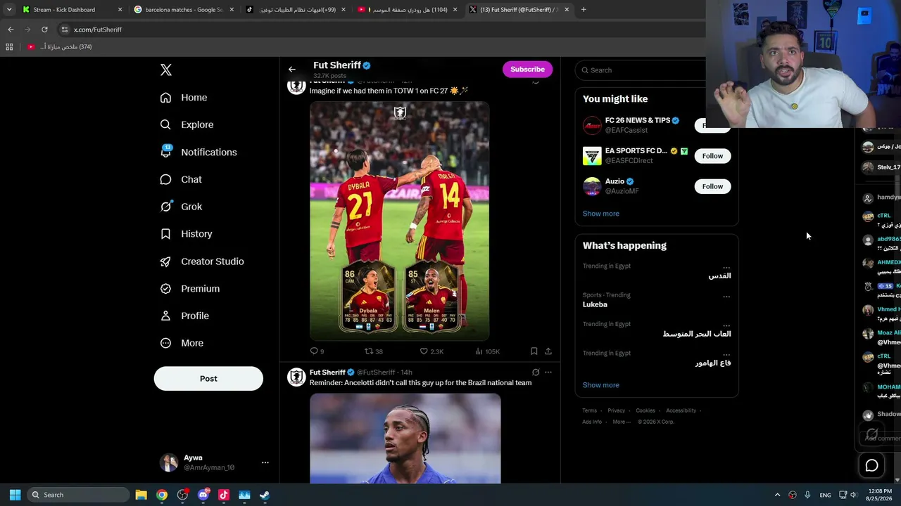
Task: Open Notifications with the bell icon
Action: click(199, 153)
